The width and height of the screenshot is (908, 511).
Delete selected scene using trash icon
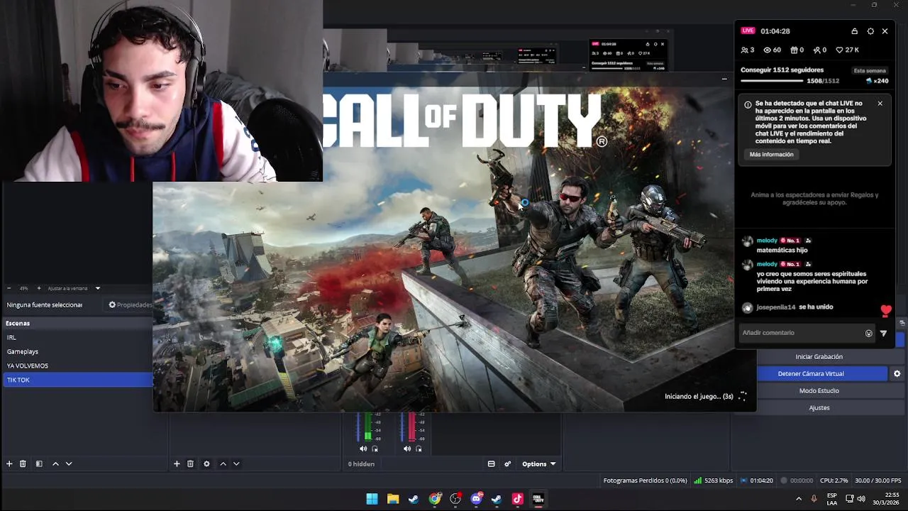[23, 463]
